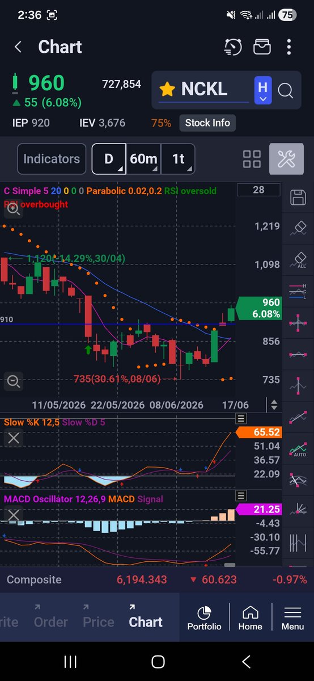Open the three-dot overflow menu

pos(289,47)
